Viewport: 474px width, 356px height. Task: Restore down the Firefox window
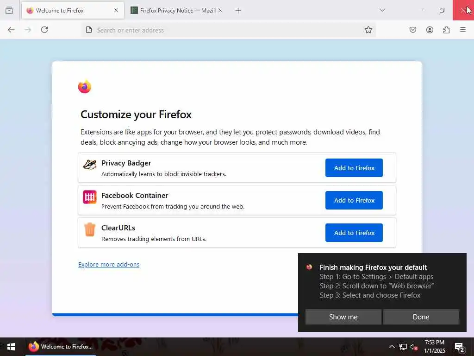pos(442,10)
